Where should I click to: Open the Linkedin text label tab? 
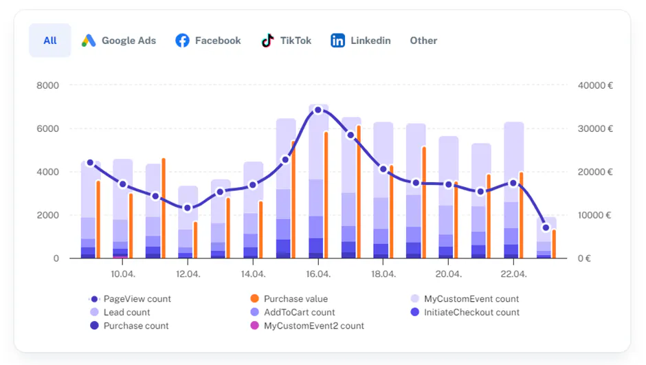pos(370,41)
